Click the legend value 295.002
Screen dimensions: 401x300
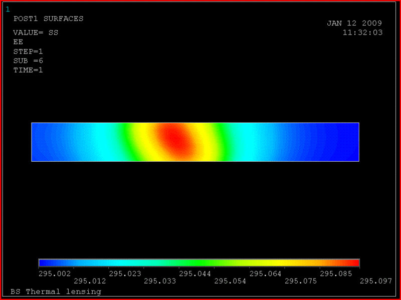55,273
